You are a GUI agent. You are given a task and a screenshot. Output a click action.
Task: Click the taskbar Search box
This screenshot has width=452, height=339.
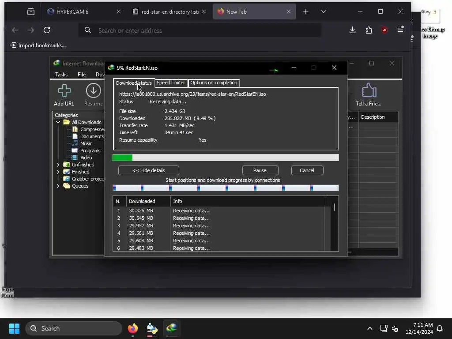[x=74, y=328]
